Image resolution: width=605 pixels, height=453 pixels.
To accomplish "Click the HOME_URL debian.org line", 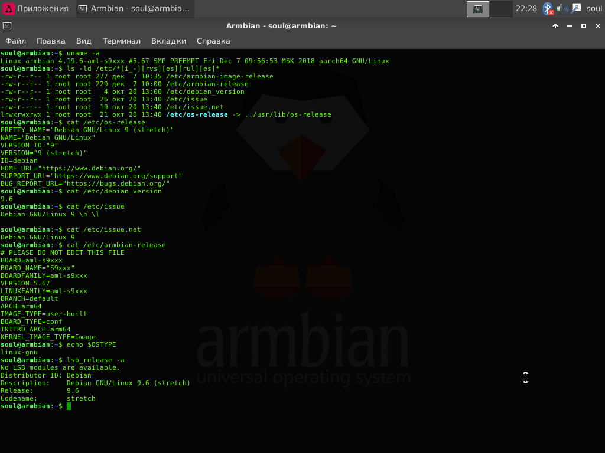I will click(71, 168).
